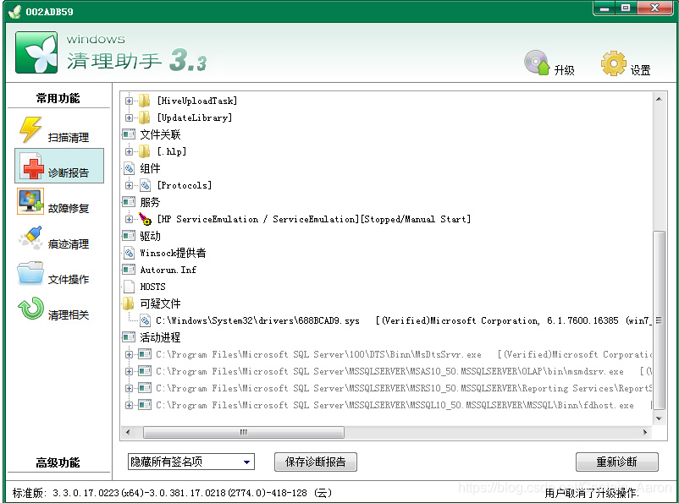Click the 组件 category icon
The height and width of the screenshot is (503, 679).
(129, 168)
